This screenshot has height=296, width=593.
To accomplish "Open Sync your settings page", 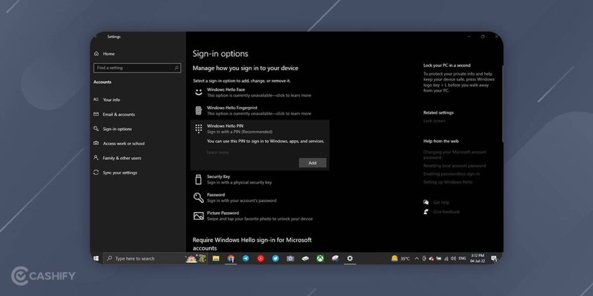I will (115, 172).
